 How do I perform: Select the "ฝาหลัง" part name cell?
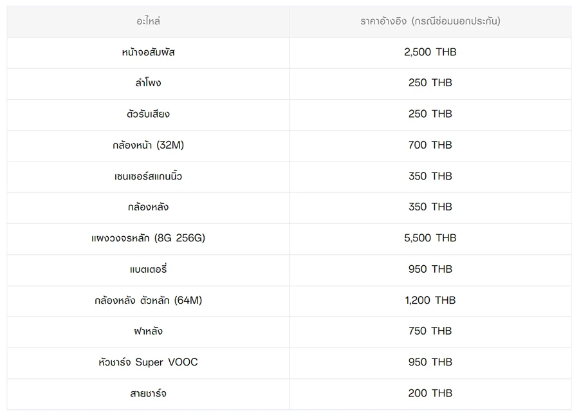pyautogui.click(x=148, y=331)
